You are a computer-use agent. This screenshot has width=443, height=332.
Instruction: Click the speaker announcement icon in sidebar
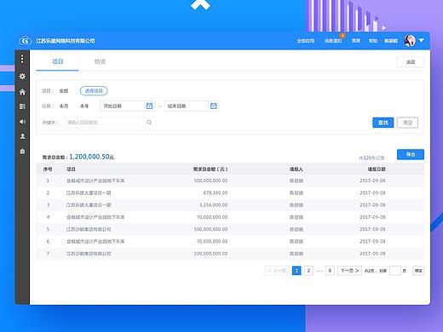(22, 122)
